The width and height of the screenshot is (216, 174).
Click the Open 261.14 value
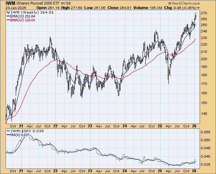pos(48,8)
